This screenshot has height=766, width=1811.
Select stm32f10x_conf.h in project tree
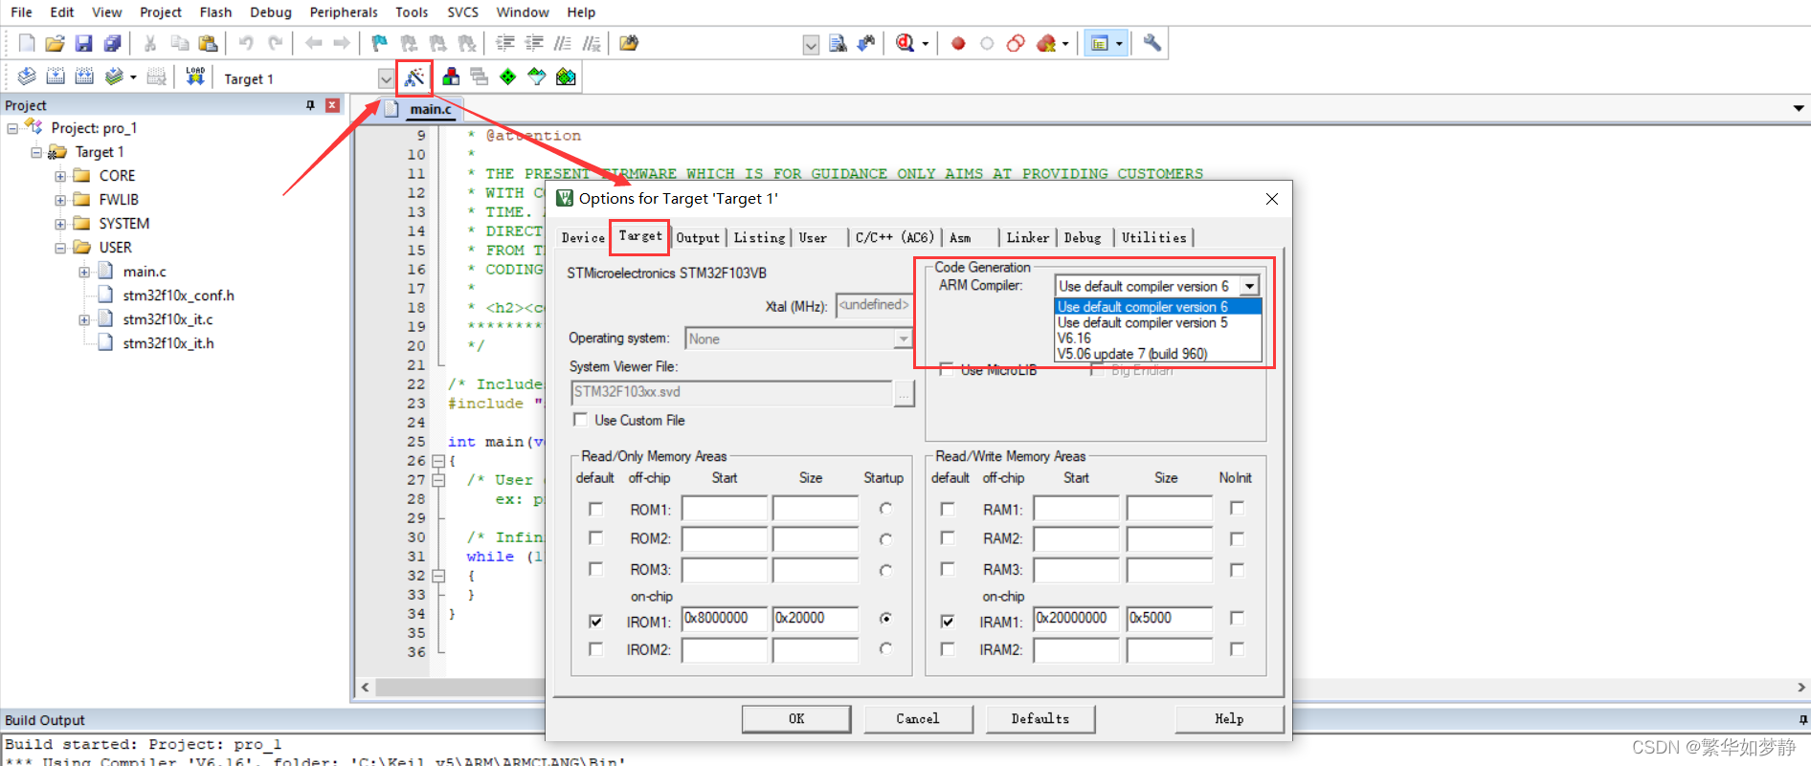[178, 295]
